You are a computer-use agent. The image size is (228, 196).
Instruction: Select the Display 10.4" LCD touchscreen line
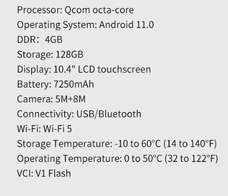[x=84, y=70]
